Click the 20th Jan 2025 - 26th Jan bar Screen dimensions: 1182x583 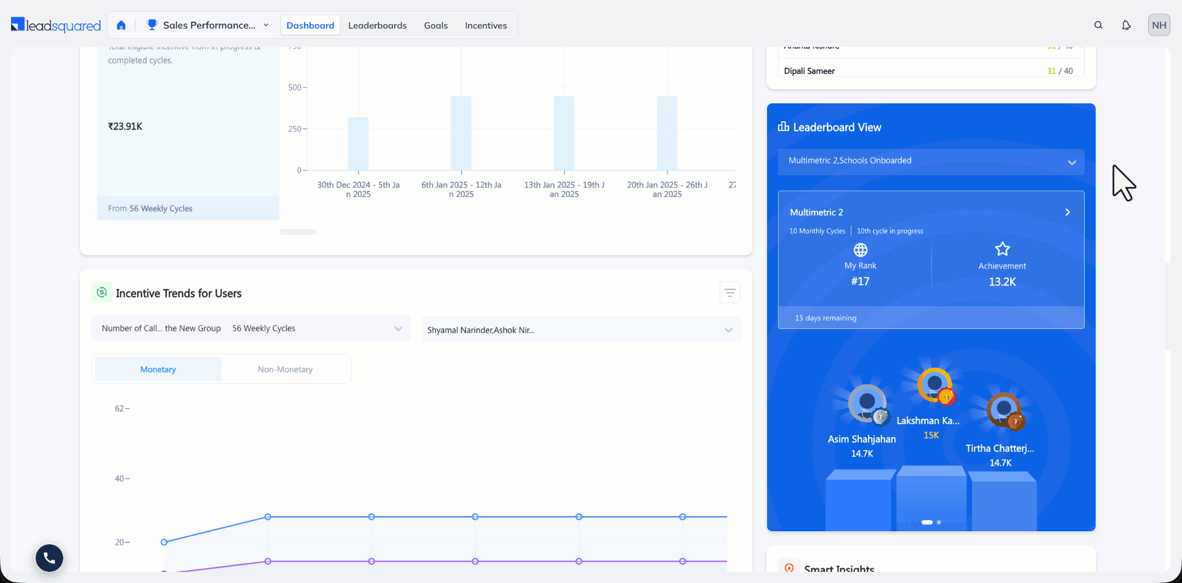point(667,133)
